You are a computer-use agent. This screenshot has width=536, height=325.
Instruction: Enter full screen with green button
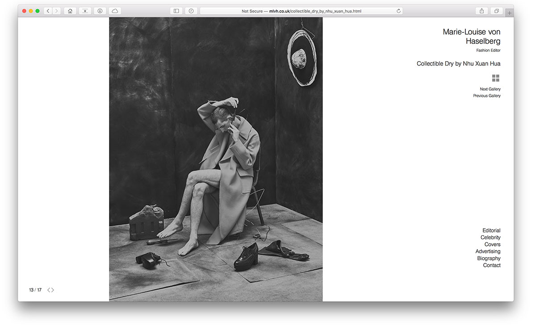38,11
